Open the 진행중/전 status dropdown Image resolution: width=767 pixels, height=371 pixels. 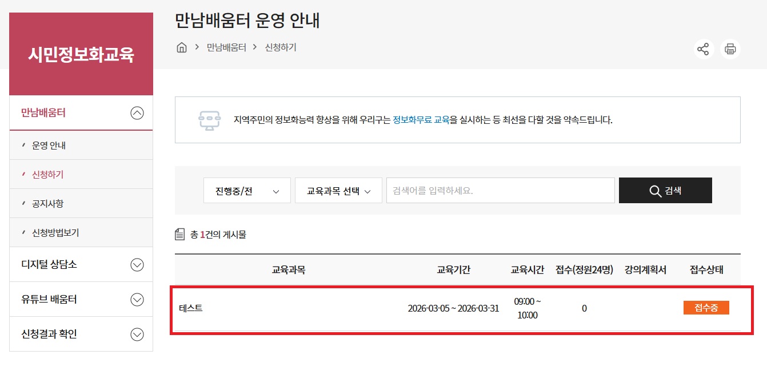[247, 191]
